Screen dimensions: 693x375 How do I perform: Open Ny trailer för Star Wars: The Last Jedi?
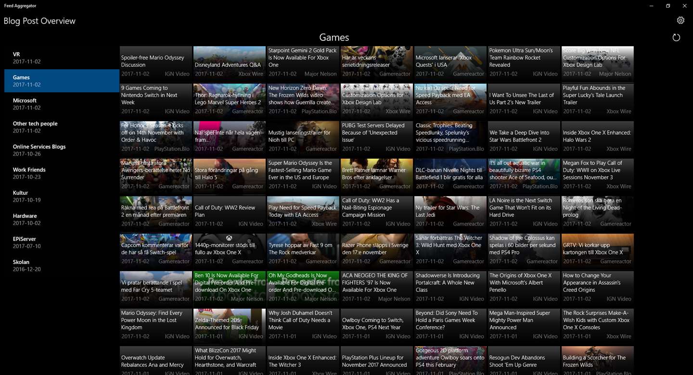point(450,214)
